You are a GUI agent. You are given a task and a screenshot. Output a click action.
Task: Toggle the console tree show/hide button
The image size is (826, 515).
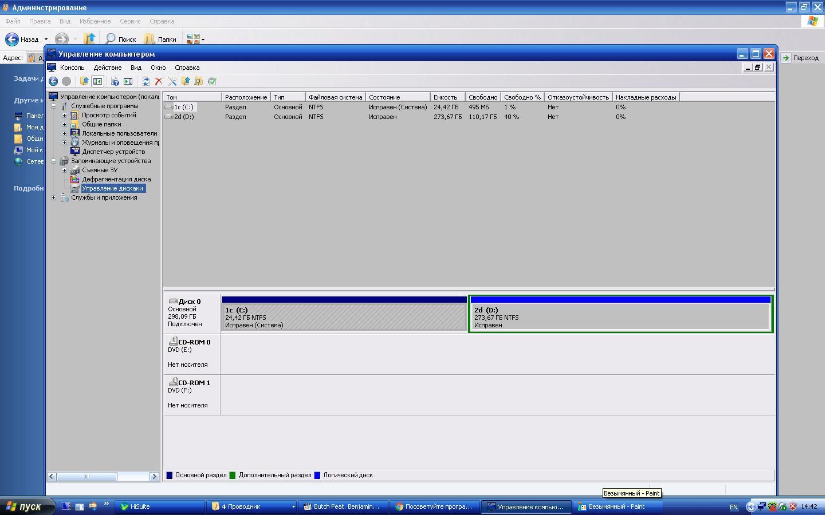point(97,81)
